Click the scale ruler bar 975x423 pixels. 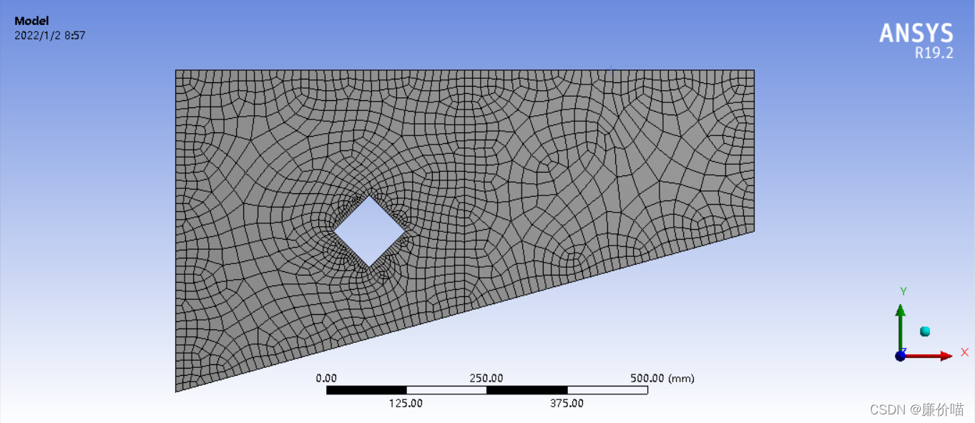487,390
